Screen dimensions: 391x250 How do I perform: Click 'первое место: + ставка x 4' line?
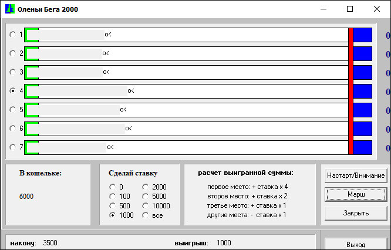[x=247, y=187]
